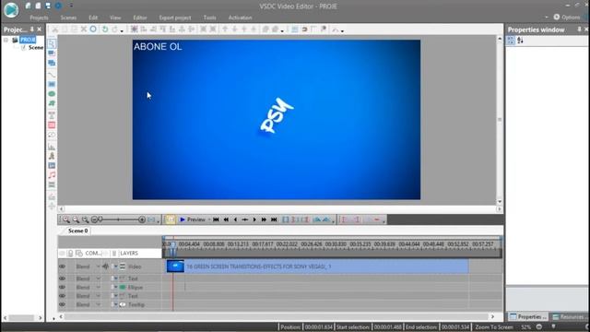Adjust the timeline zoom slider handle
The height and width of the screenshot is (332, 590).
coord(100,219)
